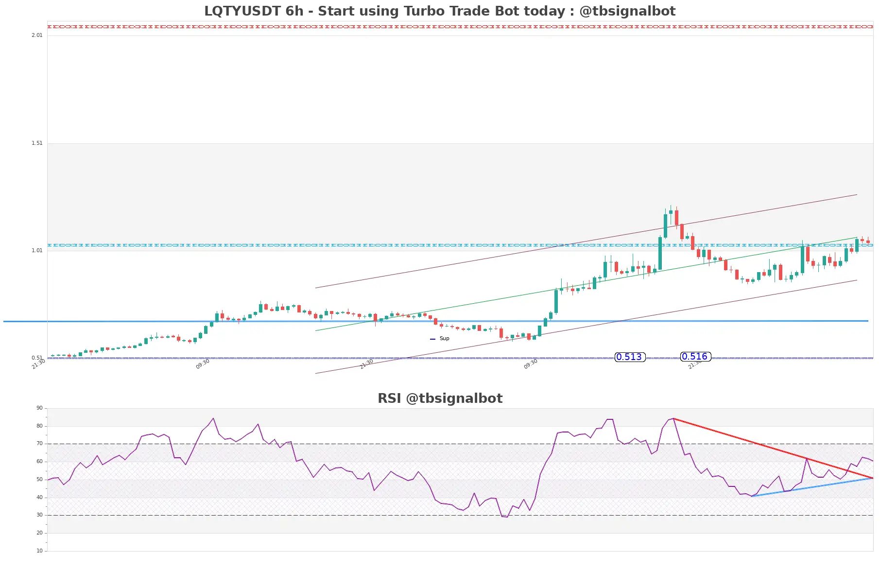
Task: Click the RSI @tbsignalbot heading
Action: [440, 398]
